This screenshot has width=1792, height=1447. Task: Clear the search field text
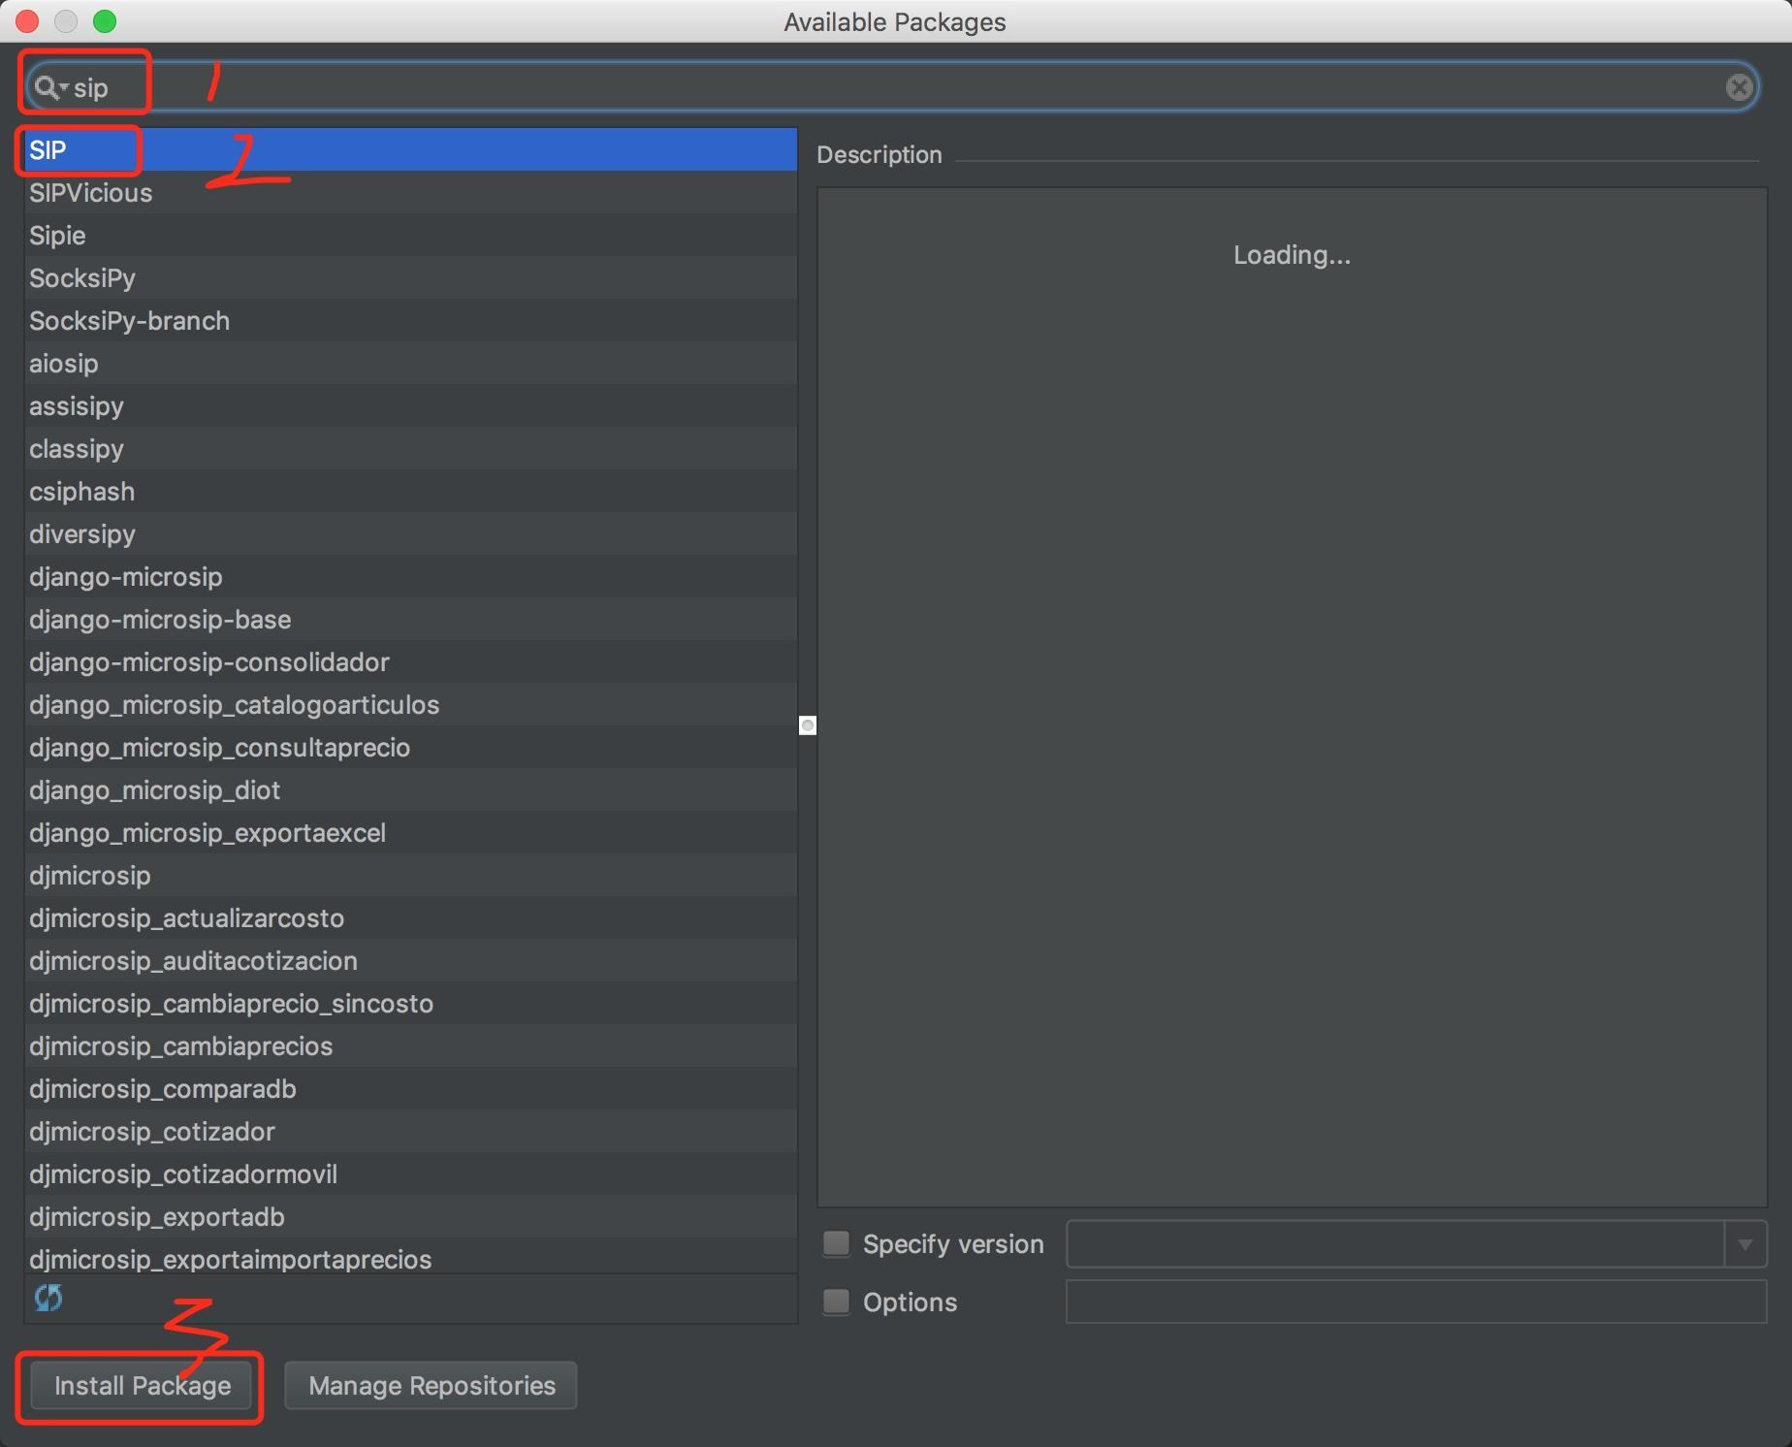click(x=1739, y=87)
